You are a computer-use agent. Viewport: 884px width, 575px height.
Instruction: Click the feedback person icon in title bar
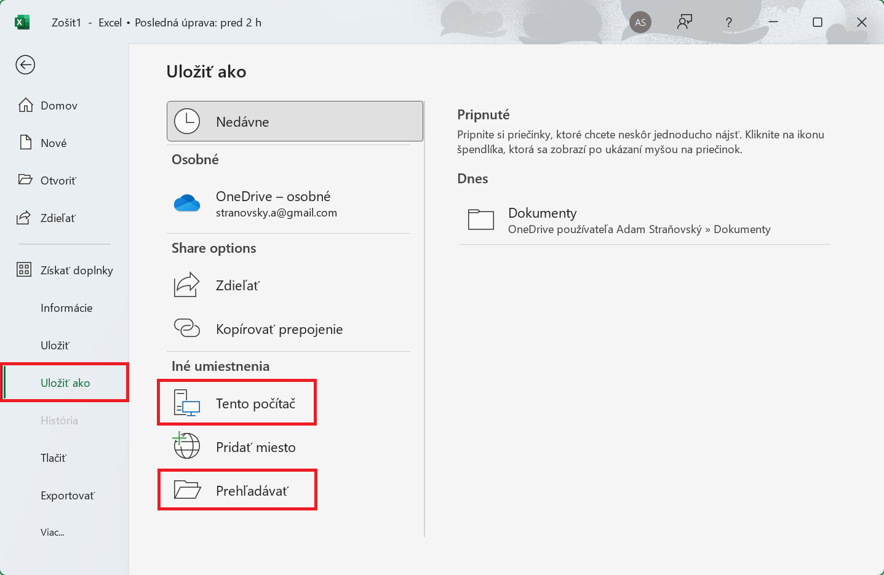point(685,23)
